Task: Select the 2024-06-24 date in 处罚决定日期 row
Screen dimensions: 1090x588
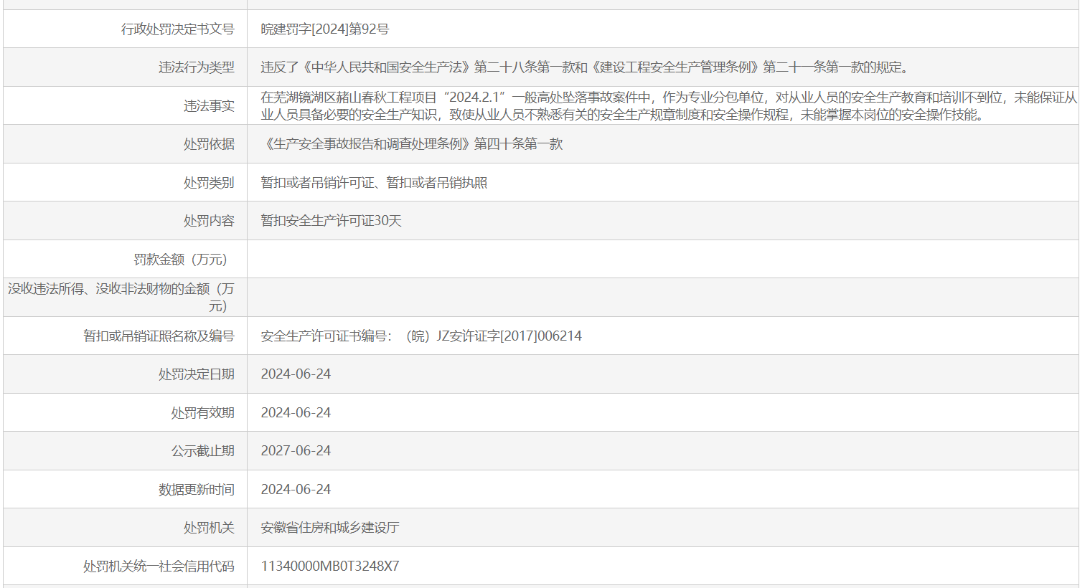Action: pos(296,374)
